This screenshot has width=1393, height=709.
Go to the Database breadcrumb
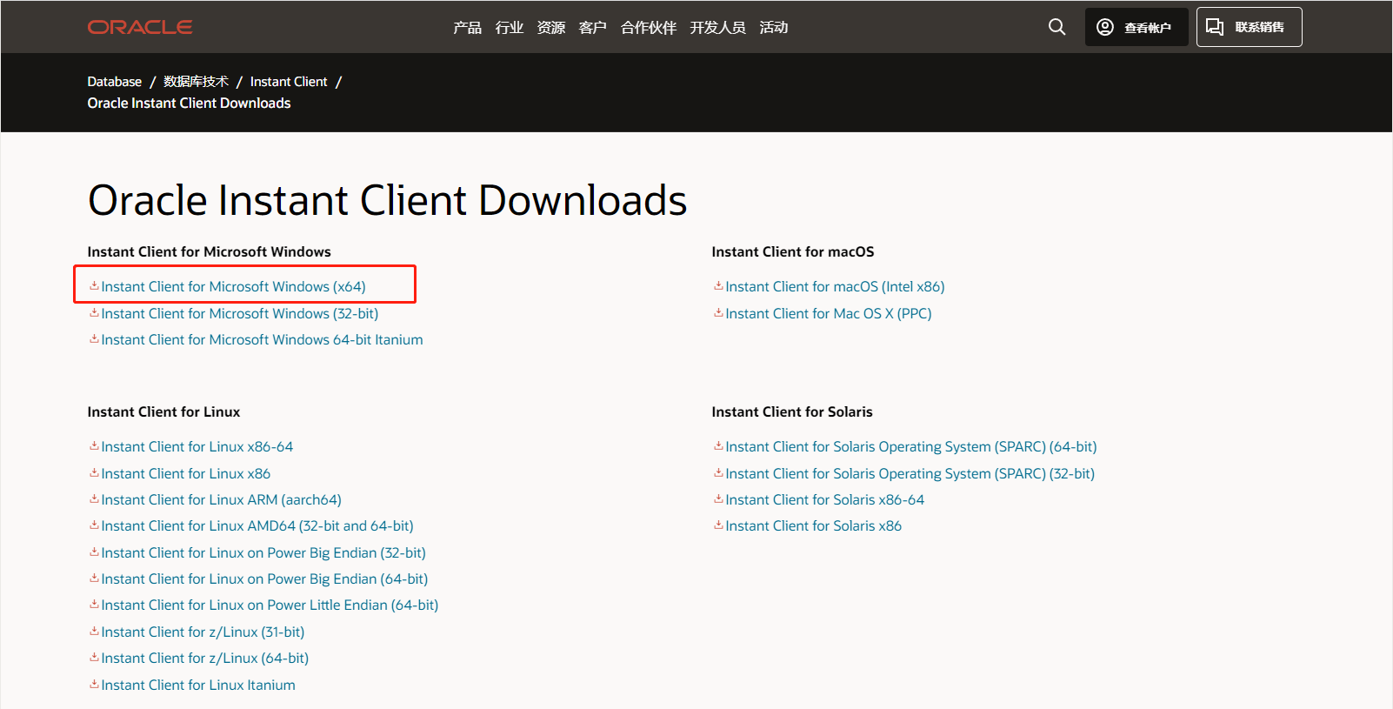[114, 82]
